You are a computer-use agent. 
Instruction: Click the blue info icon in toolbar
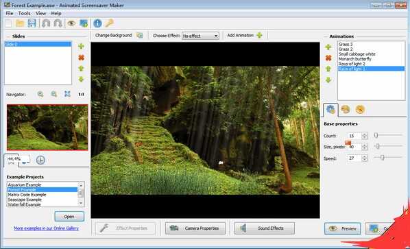(x=97, y=23)
